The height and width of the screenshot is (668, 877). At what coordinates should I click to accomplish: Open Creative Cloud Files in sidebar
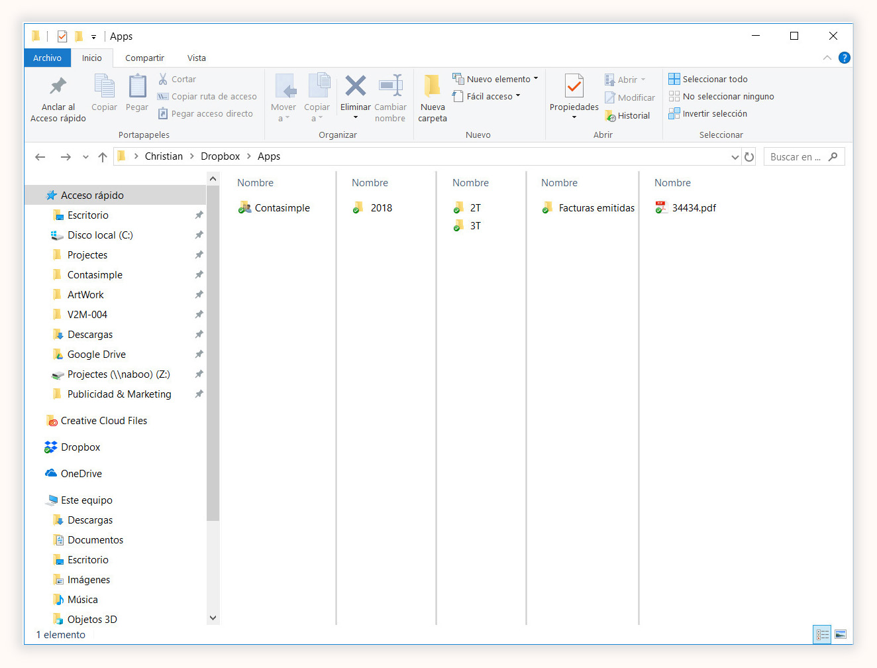coord(97,421)
